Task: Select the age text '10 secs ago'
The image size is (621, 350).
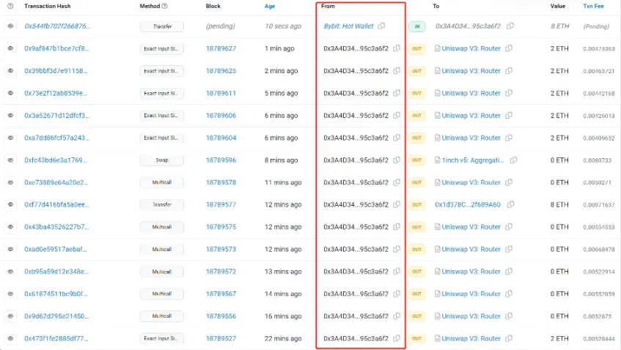Action: click(x=283, y=26)
